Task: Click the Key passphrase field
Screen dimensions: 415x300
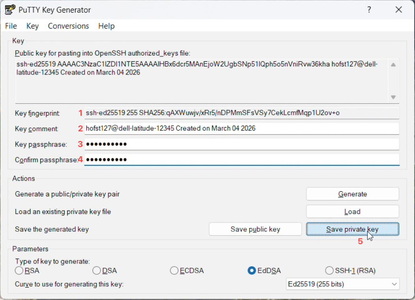Action: point(242,144)
